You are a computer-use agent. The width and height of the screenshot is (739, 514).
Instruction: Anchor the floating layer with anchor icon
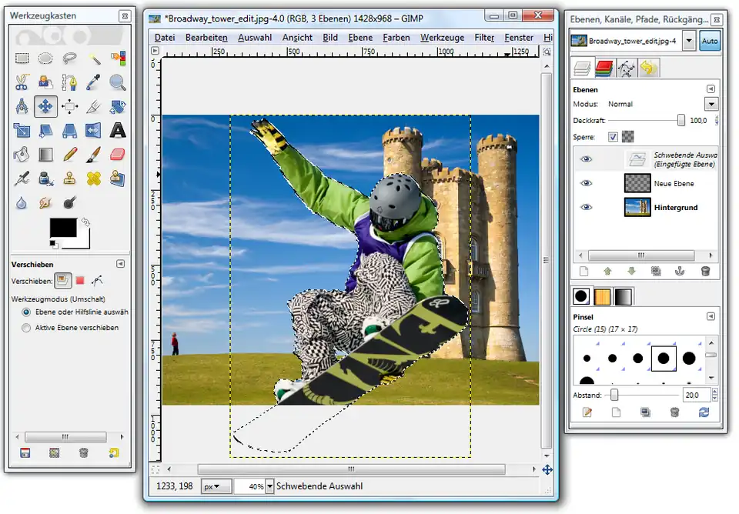coord(680,271)
